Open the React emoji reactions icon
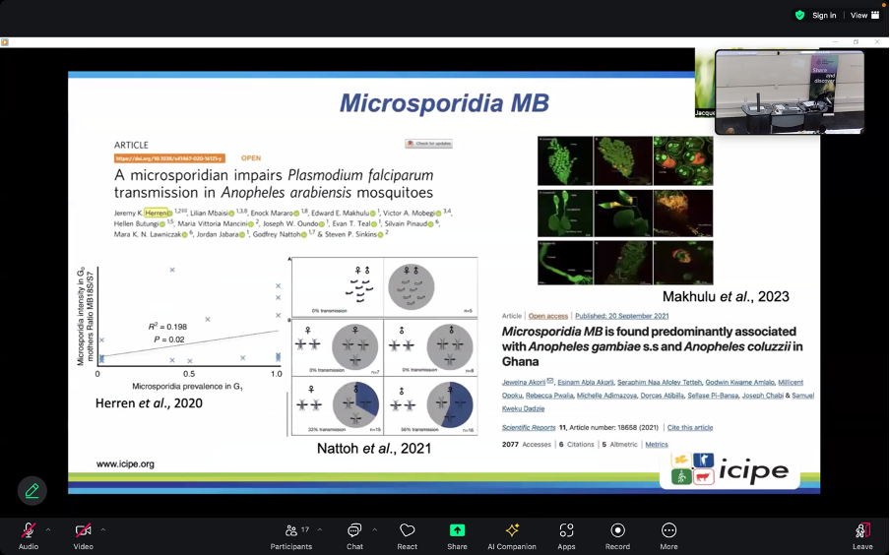The width and height of the screenshot is (890, 555). (x=407, y=531)
